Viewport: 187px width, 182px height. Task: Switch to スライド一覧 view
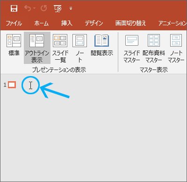pyautogui.click(x=60, y=48)
